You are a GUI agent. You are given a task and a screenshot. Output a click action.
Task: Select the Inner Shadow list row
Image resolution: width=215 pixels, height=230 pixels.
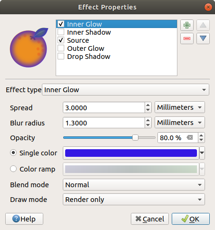pyautogui.click(x=117, y=32)
